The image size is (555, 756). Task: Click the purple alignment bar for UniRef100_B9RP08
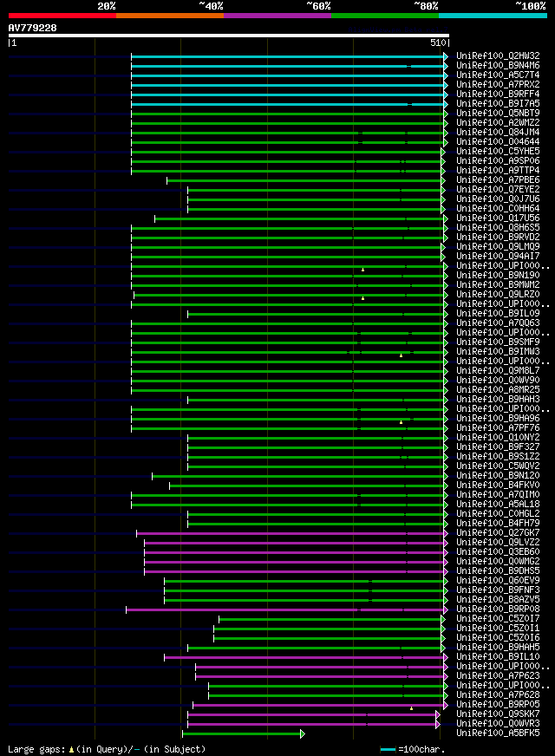tap(285, 609)
